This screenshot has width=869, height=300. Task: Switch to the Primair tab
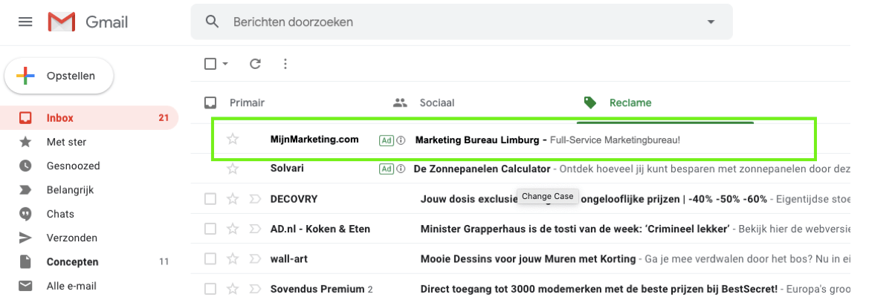(x=247, y=102)
